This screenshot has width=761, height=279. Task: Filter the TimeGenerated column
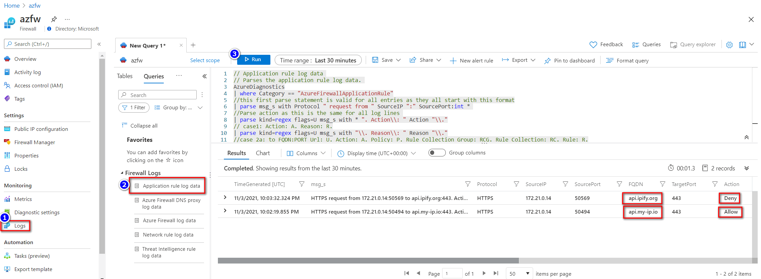tap(302, 184)
